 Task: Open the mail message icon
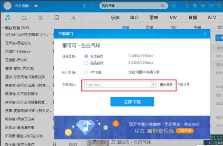[x=211, y=6]
